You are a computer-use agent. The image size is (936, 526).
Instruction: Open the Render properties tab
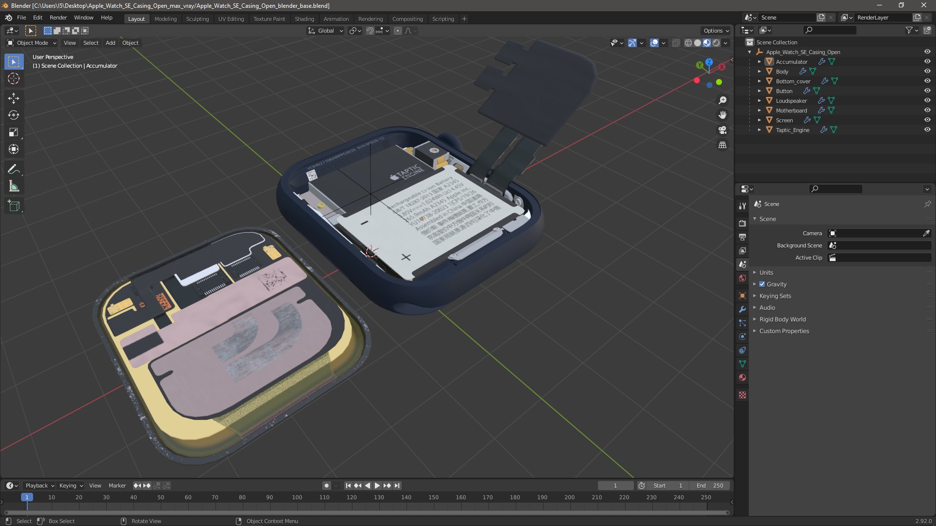742,223
